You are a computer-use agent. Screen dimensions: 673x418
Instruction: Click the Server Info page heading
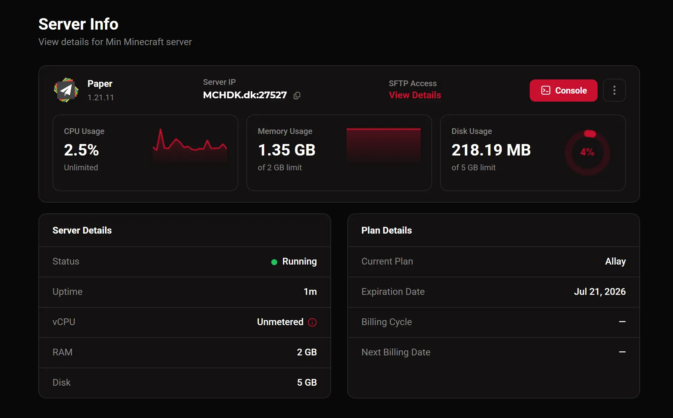pos(78,24)
